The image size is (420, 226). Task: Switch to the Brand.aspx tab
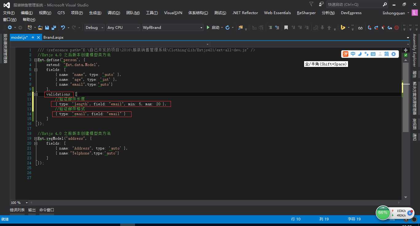[x=53, y=37]
